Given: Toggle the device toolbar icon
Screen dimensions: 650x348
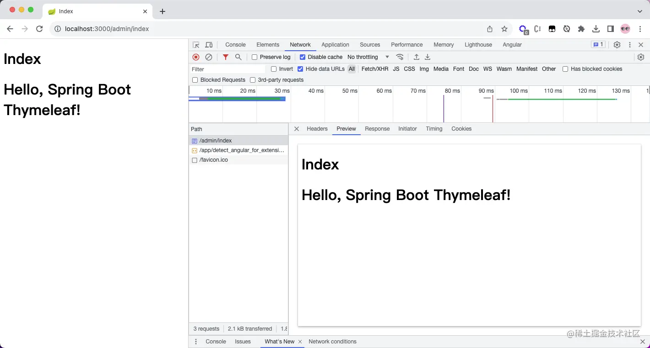Looking at the screenshot, I should coord(209,45).
